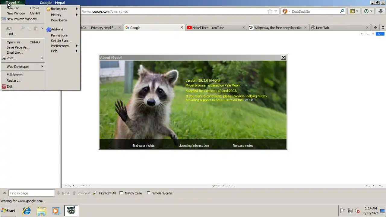Screen dimensions: 386x217
Task: Open the GitHub link in About dialog
Action: click(248, 100)
